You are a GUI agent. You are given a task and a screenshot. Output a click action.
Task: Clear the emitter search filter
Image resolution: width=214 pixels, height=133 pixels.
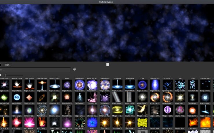75,69
